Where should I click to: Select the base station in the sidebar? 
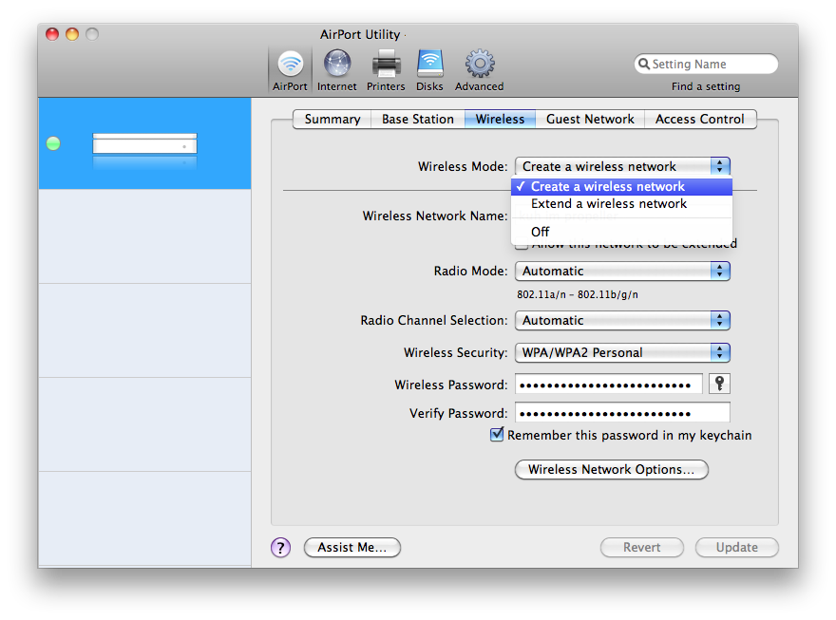pyautogui.click(x=145, y=143)
